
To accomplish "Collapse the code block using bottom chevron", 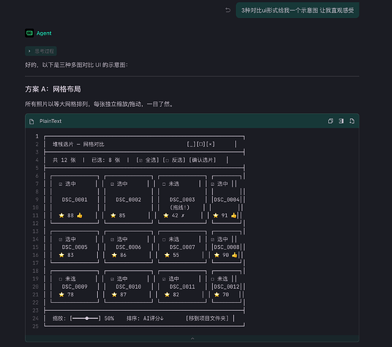I will tap(192, 339).
